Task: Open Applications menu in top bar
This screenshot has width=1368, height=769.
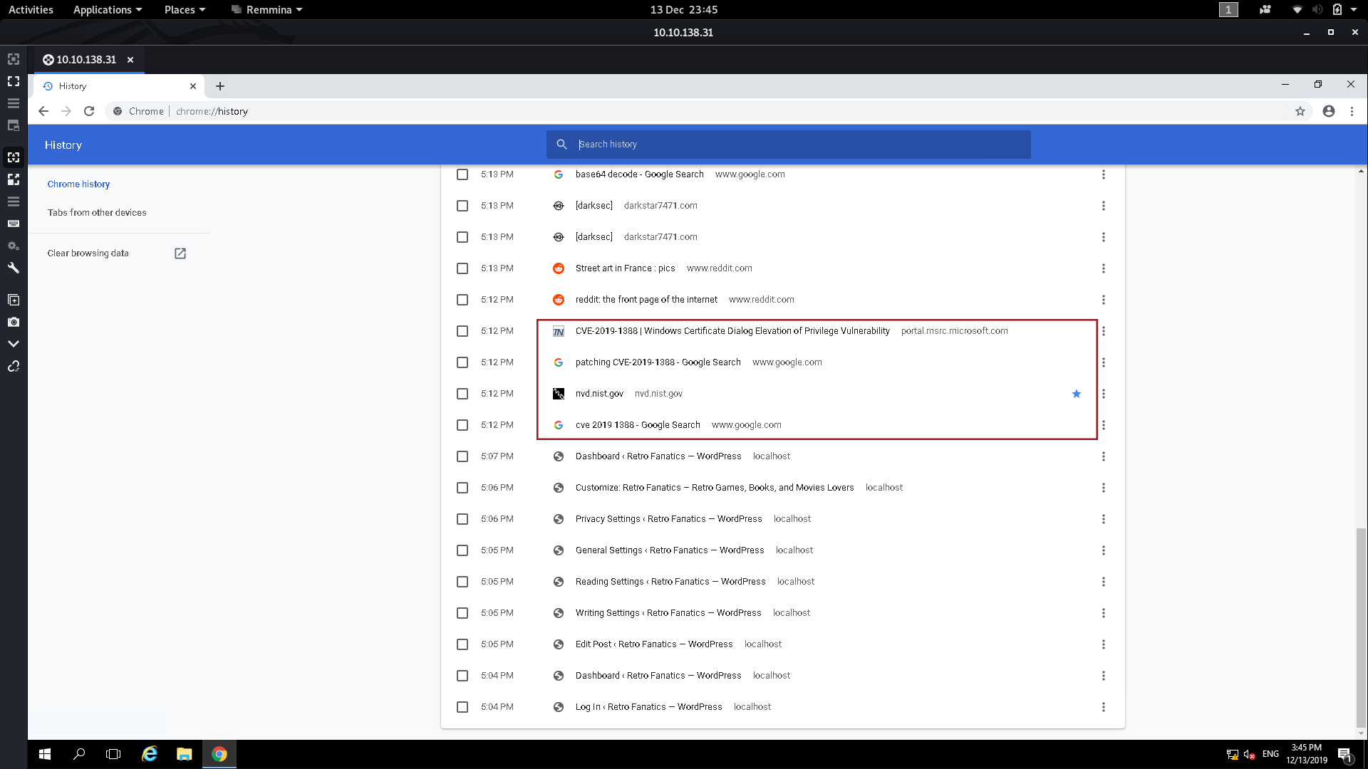Action: tap(108, 10)
